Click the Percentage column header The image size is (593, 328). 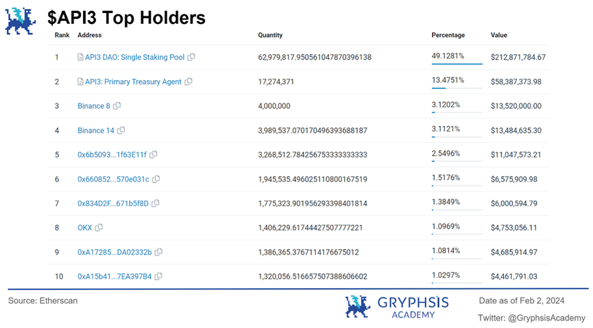(x=448, y=35)
